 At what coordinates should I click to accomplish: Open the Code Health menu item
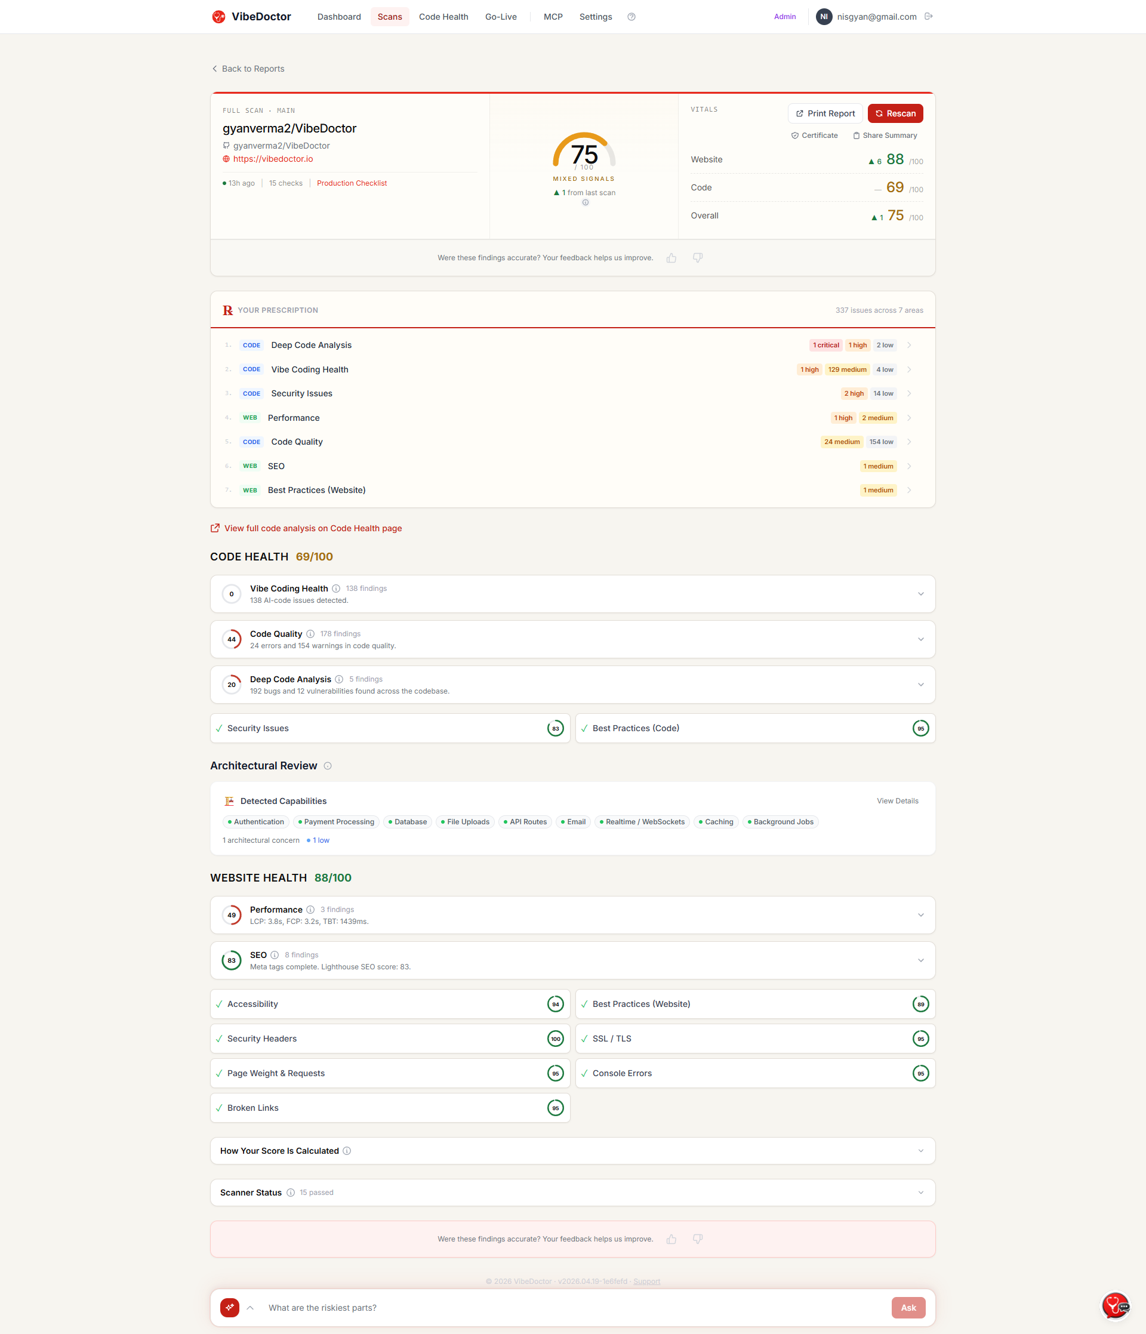pyautogui.click(x=443, y=17)
